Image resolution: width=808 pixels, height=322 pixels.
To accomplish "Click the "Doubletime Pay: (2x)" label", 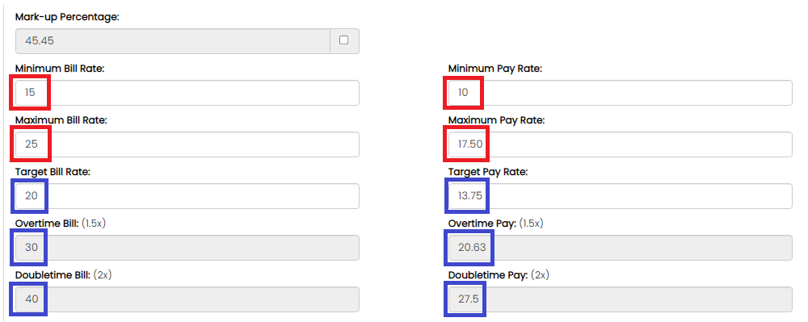I will click(x=499, y=275).
